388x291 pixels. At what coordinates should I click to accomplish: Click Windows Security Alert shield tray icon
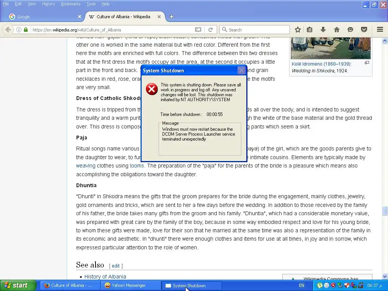pyautogui.click(x=333, y=286)
